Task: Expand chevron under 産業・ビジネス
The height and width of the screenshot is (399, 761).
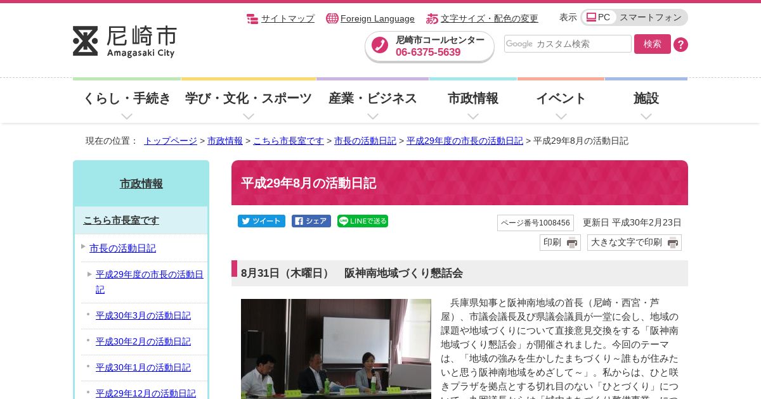Action: coord(373,117)
